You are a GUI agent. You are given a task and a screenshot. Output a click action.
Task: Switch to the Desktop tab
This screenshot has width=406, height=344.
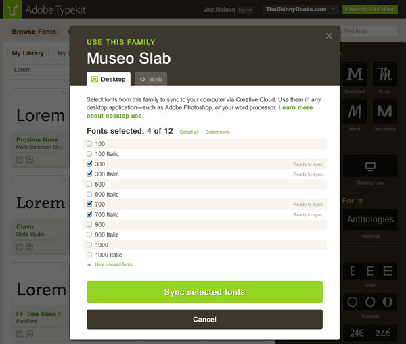pyautogui.click(x=108, y=79)
